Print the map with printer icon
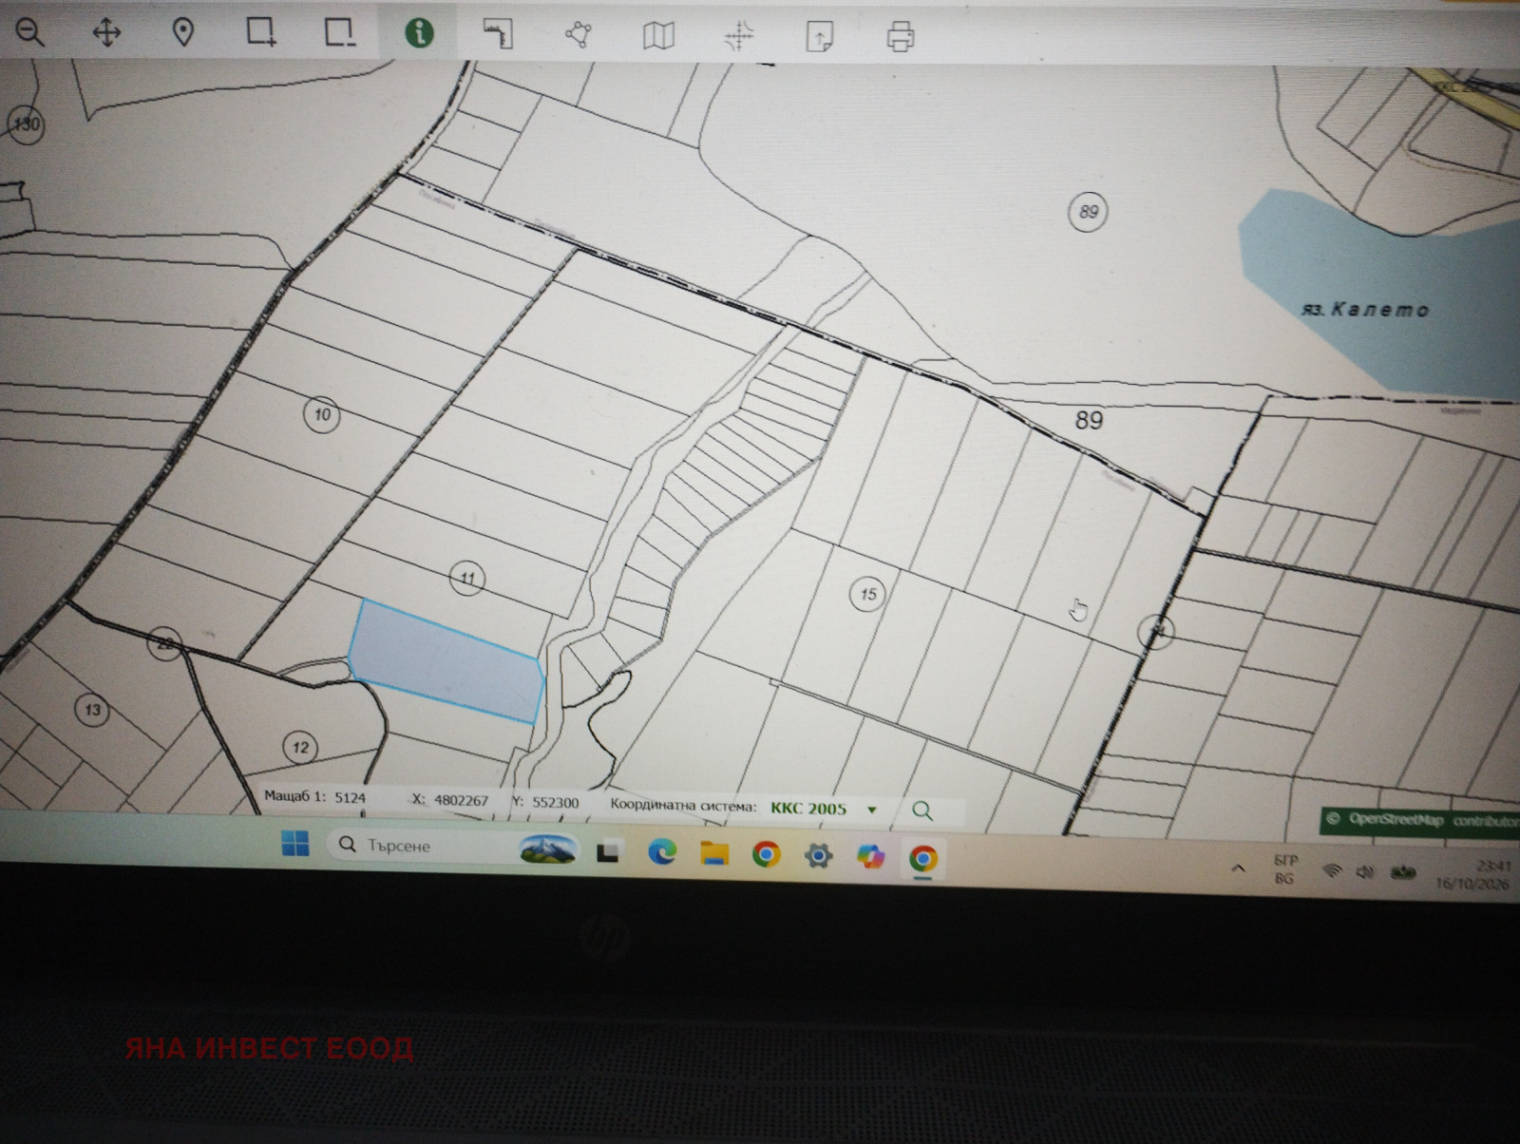 click(901, 37)
